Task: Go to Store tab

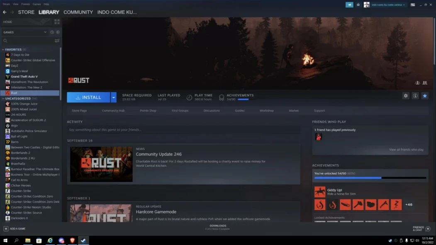Action: click(26, 12)
